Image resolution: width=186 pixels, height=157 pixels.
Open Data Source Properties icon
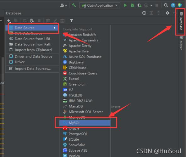pos(32,21)
